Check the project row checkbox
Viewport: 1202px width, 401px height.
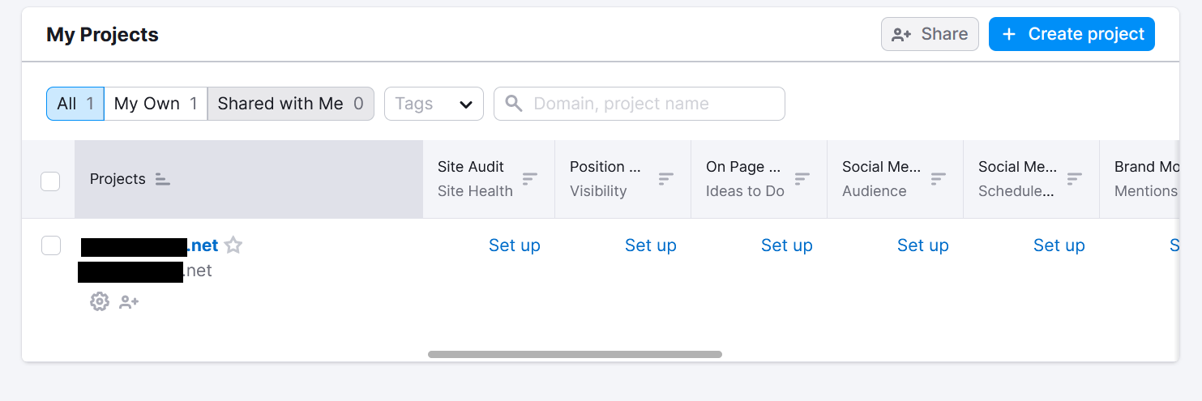[x=50, y=245]
